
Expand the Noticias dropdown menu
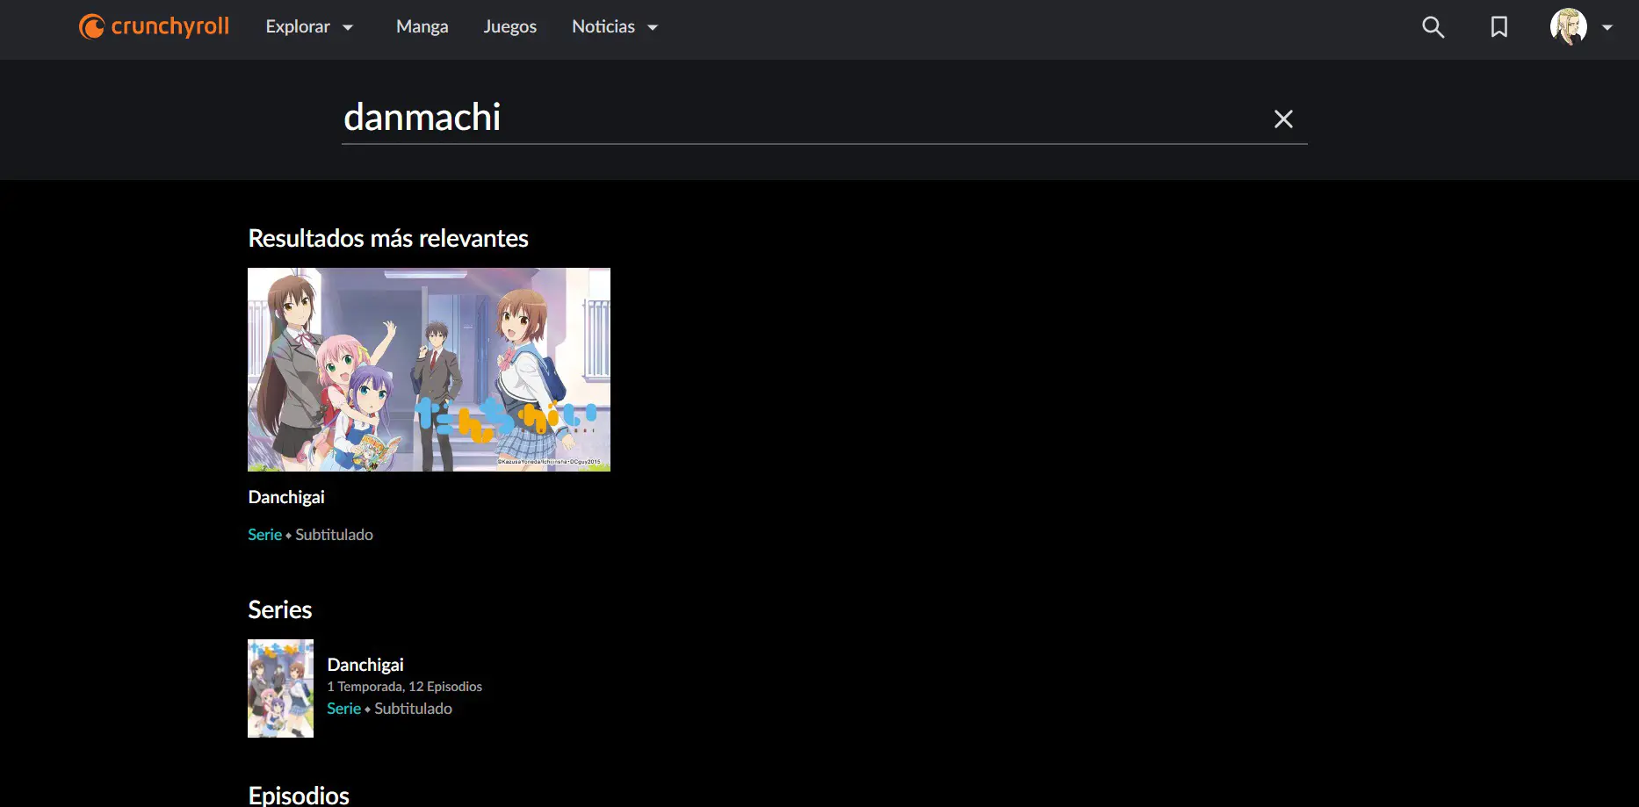pos(615,27)
